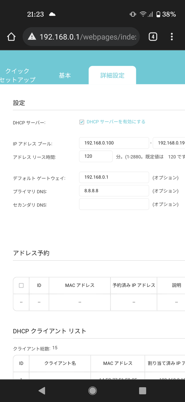The width and height of the screenshot is (185, 402).
Task: Tap the ID header in アドレス予約 table
Action: pyautogui.click(x=39, y=285)
